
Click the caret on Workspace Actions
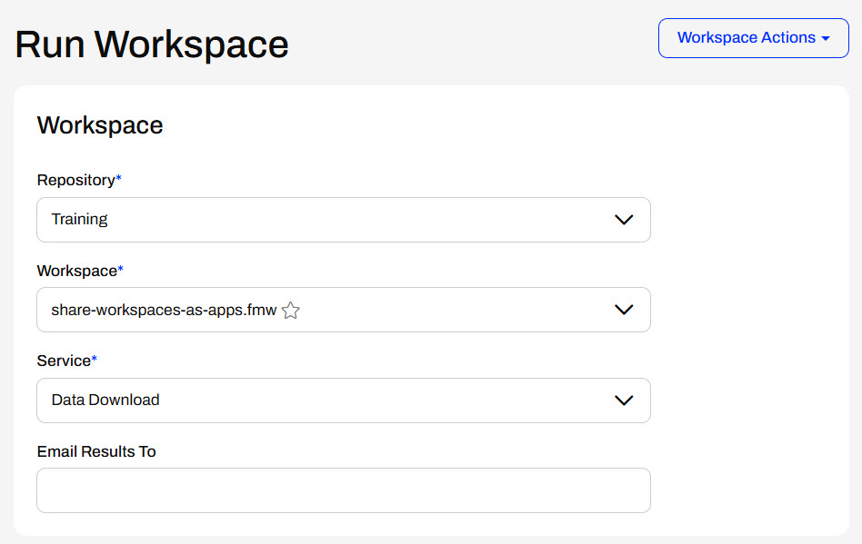click(x=826, y=38)
